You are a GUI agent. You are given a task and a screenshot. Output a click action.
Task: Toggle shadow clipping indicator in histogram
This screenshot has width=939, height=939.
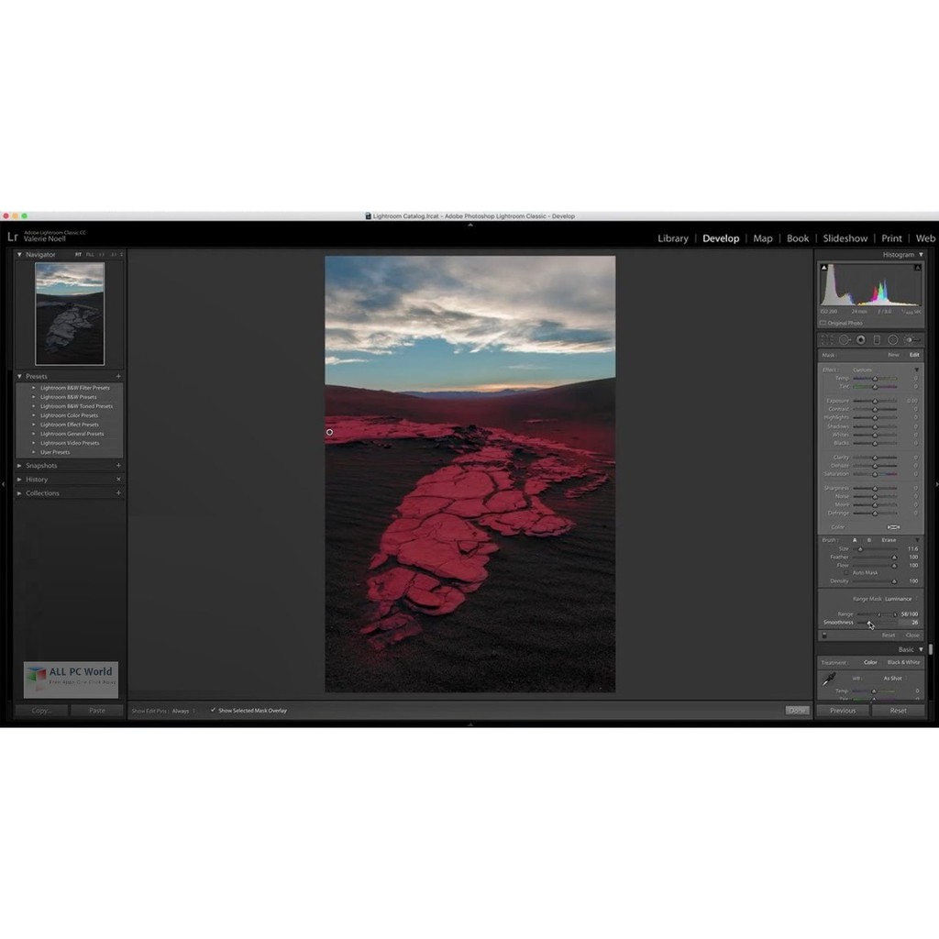click(824, 267)
